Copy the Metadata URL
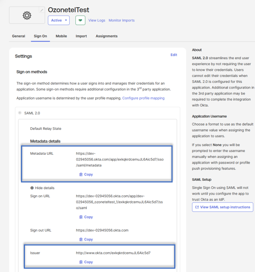255x272 pixels. [86, 174]
